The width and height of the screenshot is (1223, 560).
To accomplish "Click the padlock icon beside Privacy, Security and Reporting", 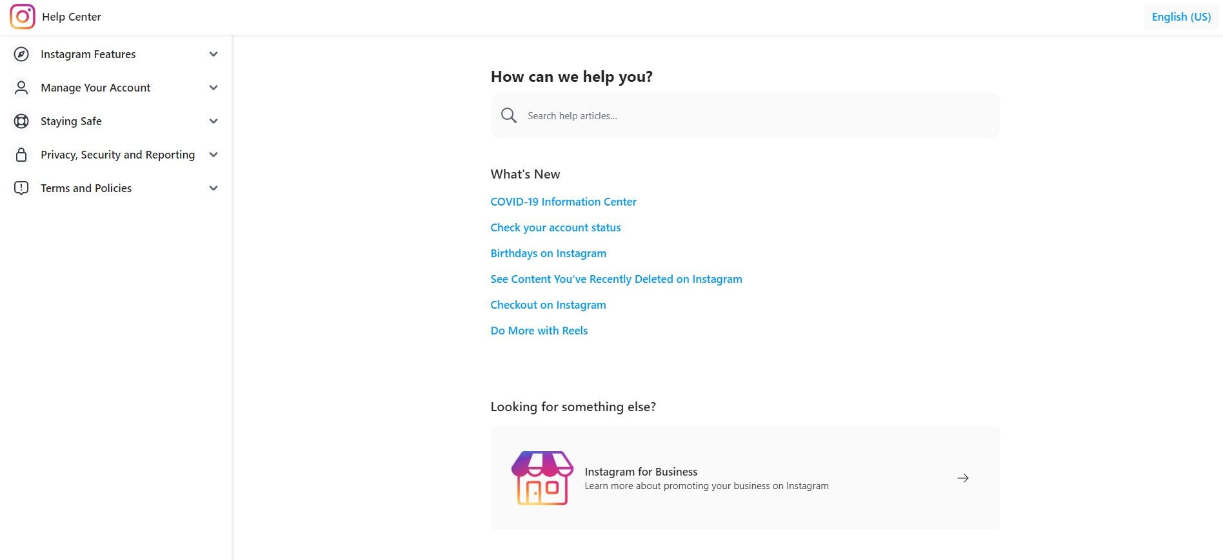I will click(x=21, y=155).
